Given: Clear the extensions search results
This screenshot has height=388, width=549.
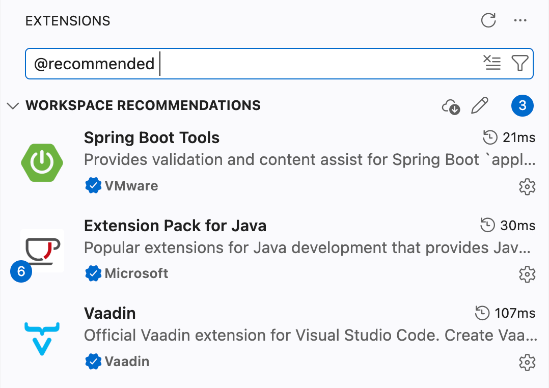Looking at the screenshot, I should (x=492, y=63).
